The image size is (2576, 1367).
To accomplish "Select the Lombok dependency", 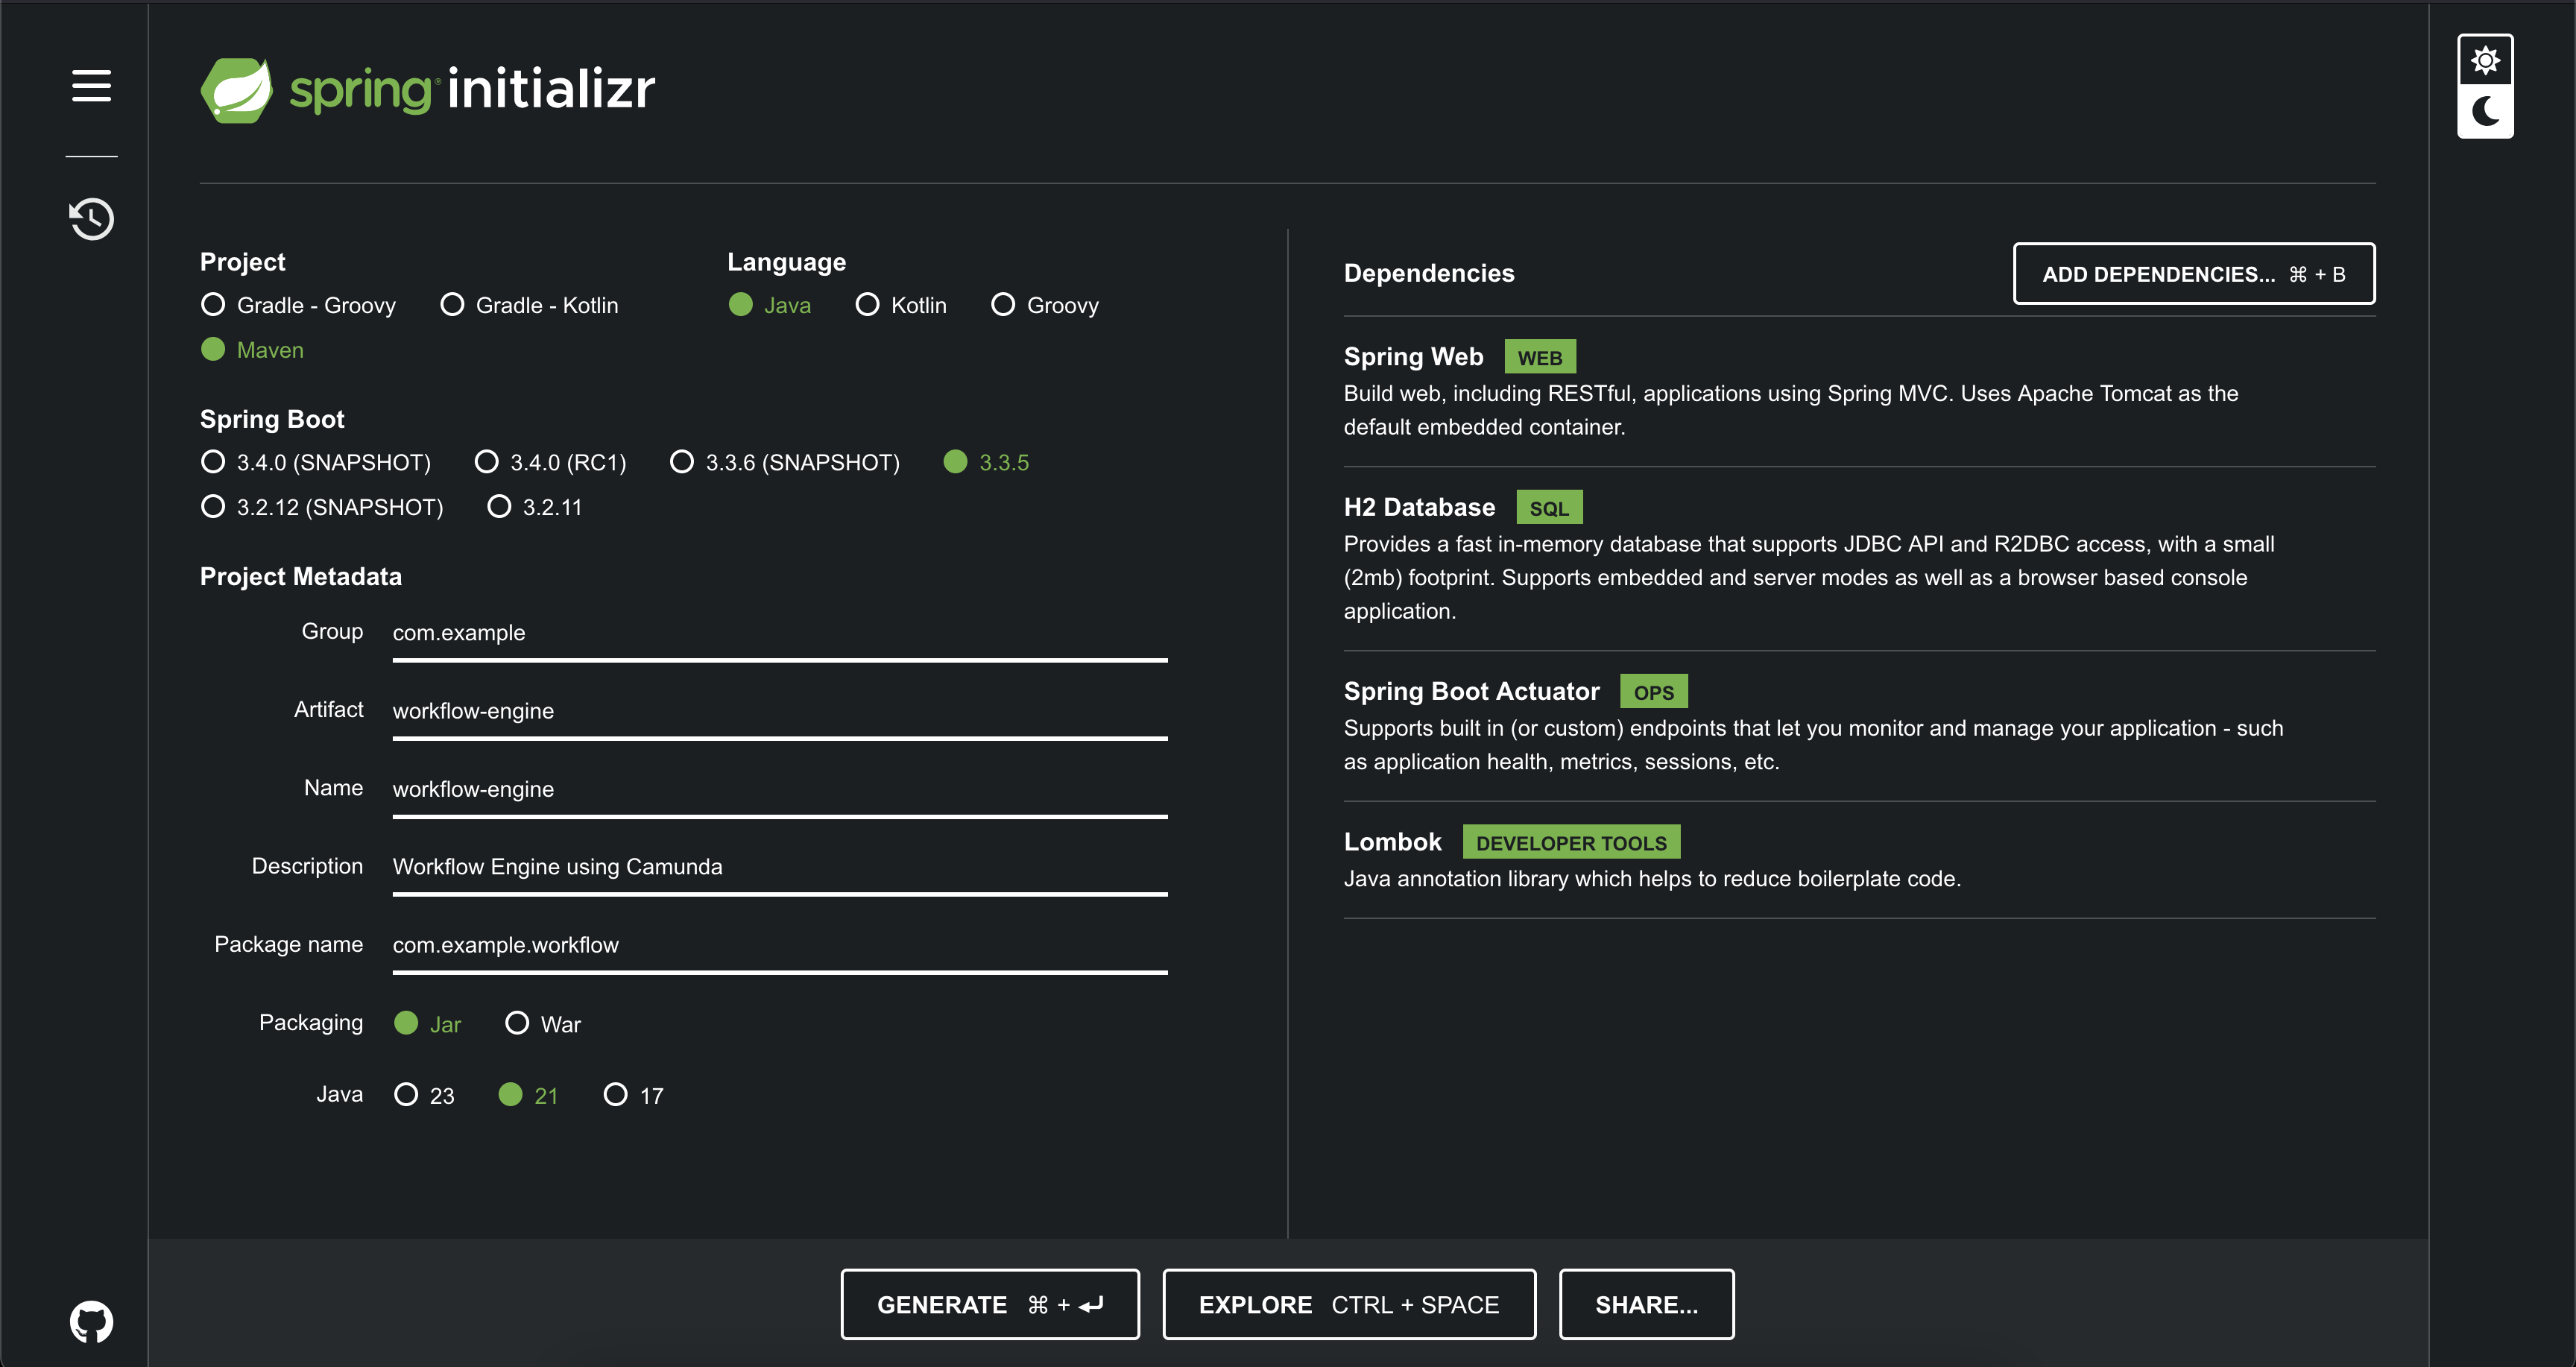I will (1393, 842).
